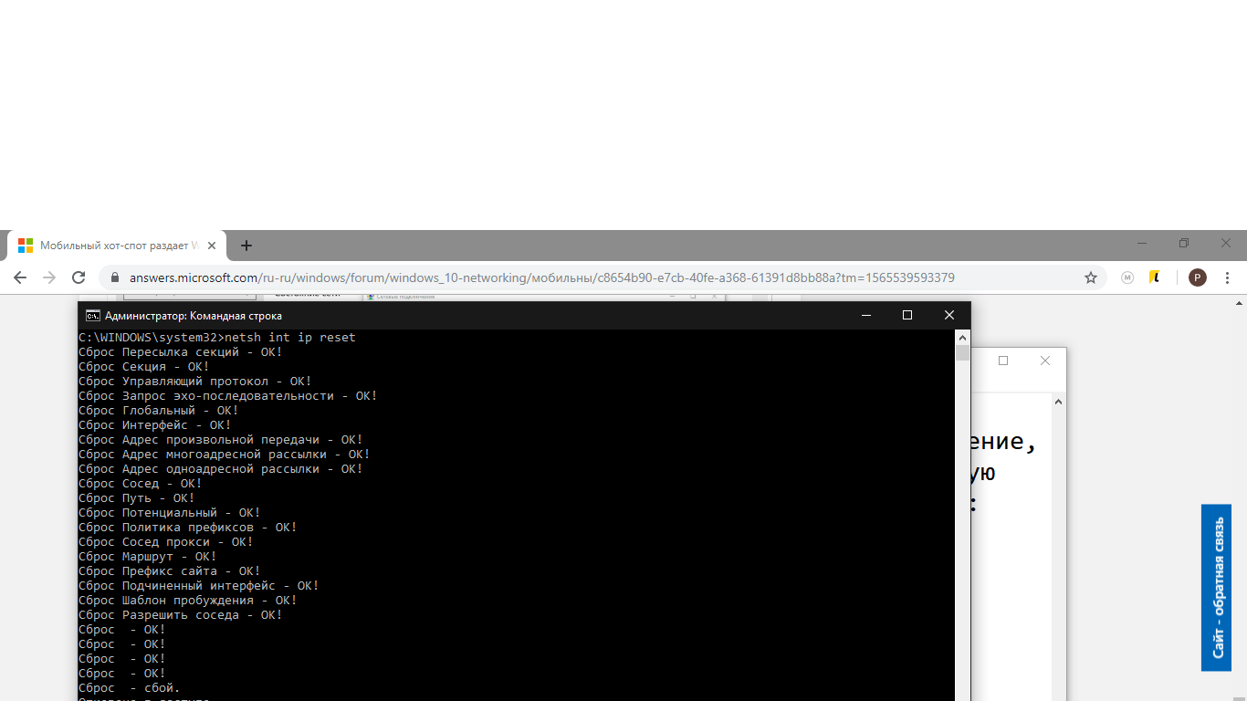Click the page scrollbar up arrow
The image size is (1247, 701).
tap(1239, 303)
